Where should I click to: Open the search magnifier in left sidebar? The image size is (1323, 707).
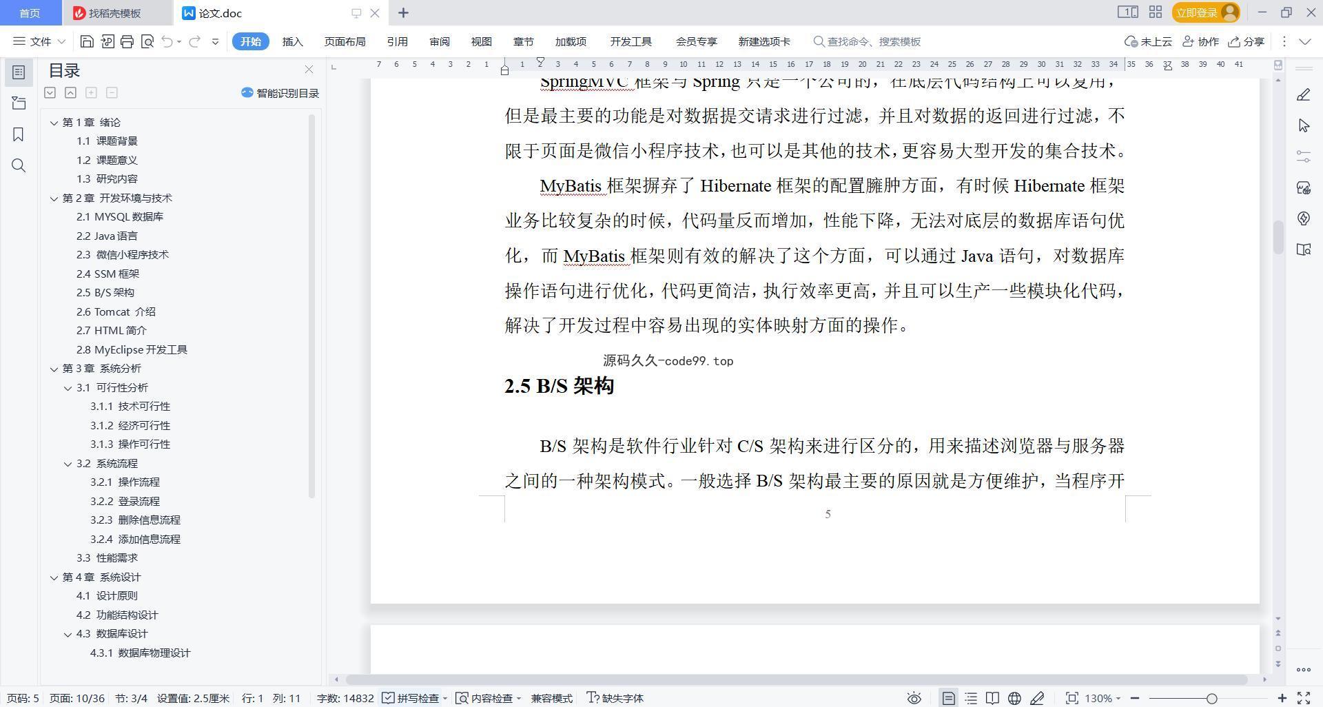(x=19, y=165)
